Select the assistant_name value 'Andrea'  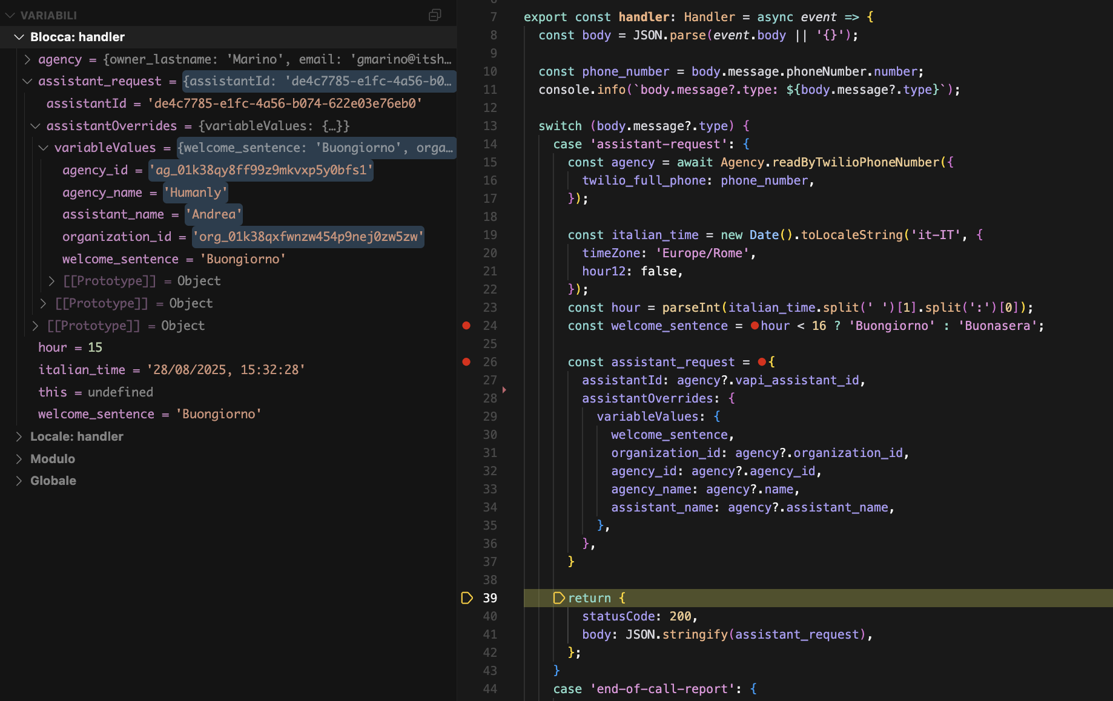click(x=214, y=214)
